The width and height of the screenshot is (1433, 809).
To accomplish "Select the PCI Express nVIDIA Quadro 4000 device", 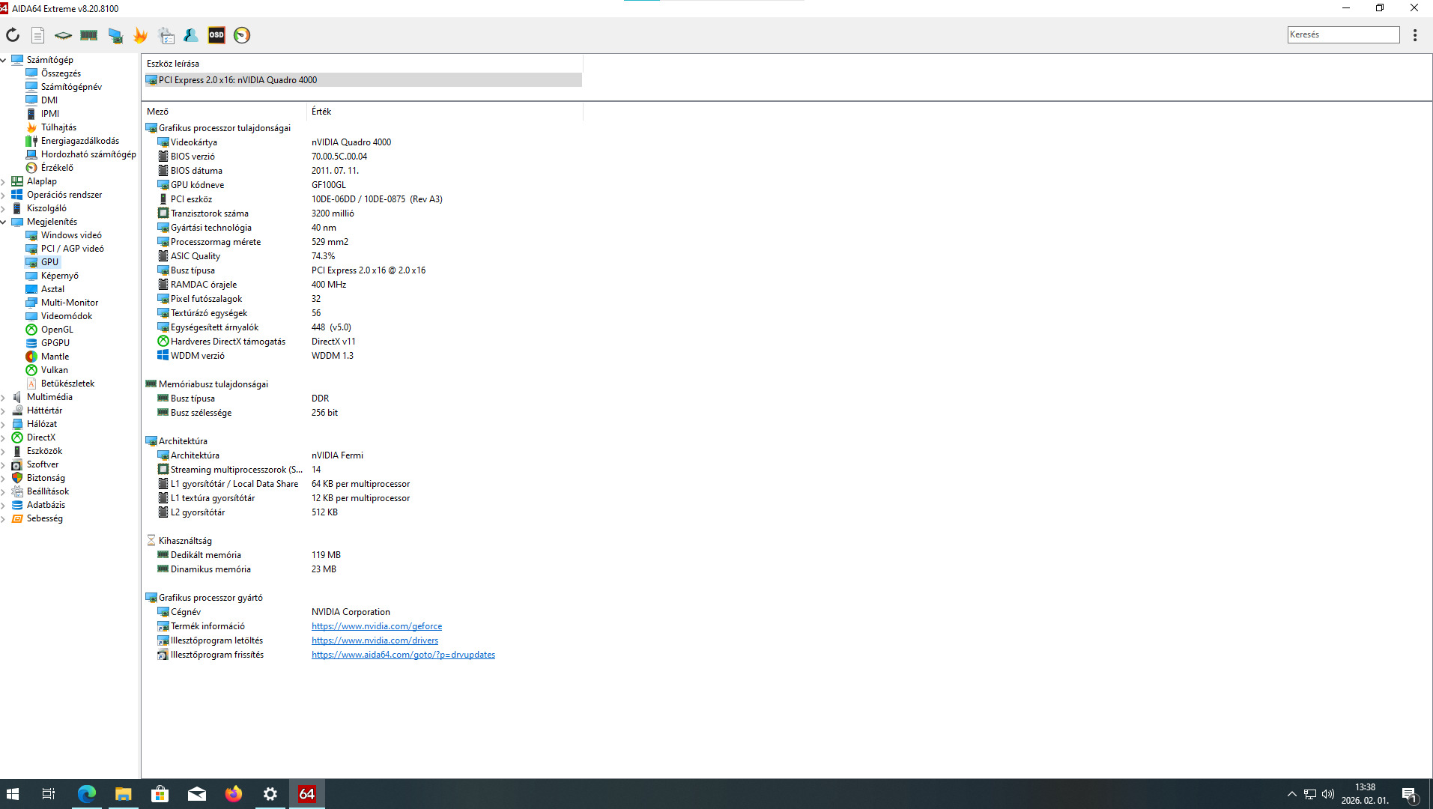I will [363, 80].
